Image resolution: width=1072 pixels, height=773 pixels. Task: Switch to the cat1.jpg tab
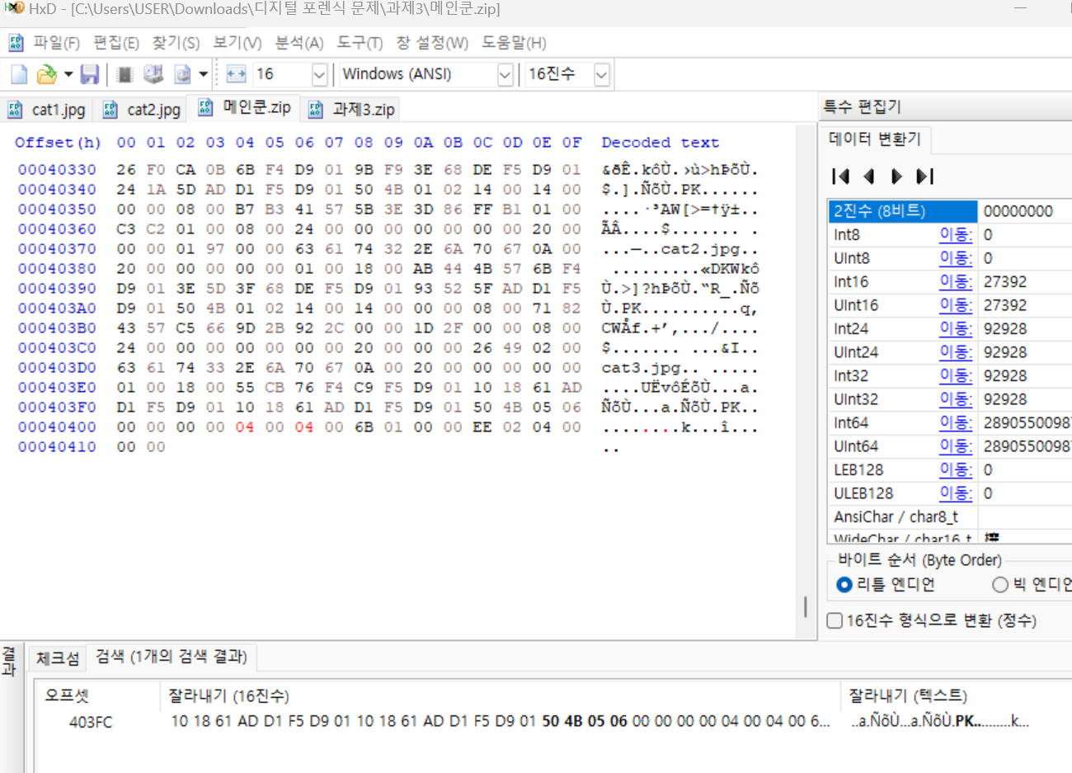[47, 109]
